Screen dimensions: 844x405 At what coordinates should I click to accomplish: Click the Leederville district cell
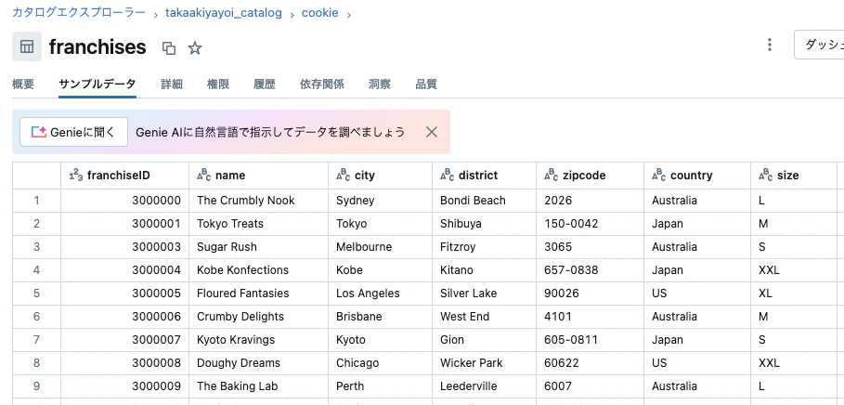(x=484, y=385)
